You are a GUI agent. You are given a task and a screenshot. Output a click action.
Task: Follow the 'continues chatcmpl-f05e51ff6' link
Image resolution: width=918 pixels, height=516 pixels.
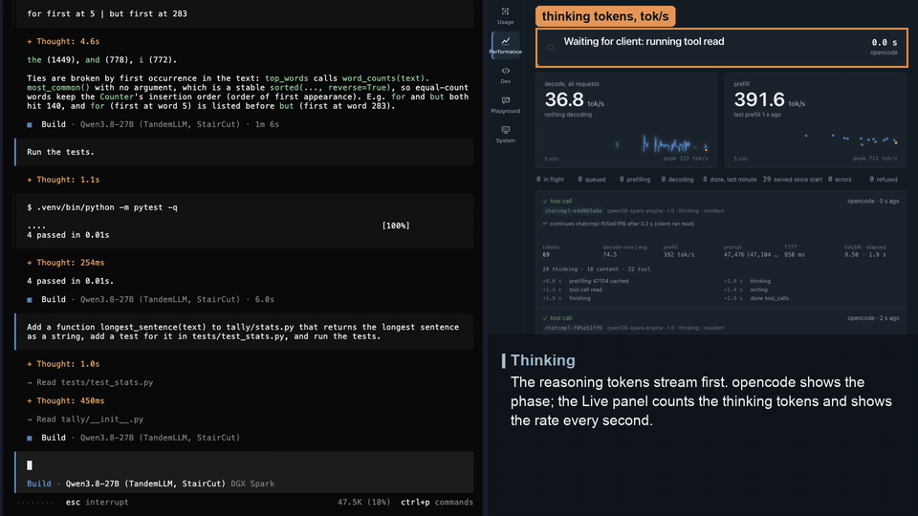coord(622,224)
